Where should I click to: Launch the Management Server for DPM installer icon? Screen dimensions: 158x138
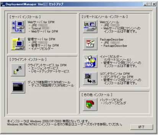18,44
